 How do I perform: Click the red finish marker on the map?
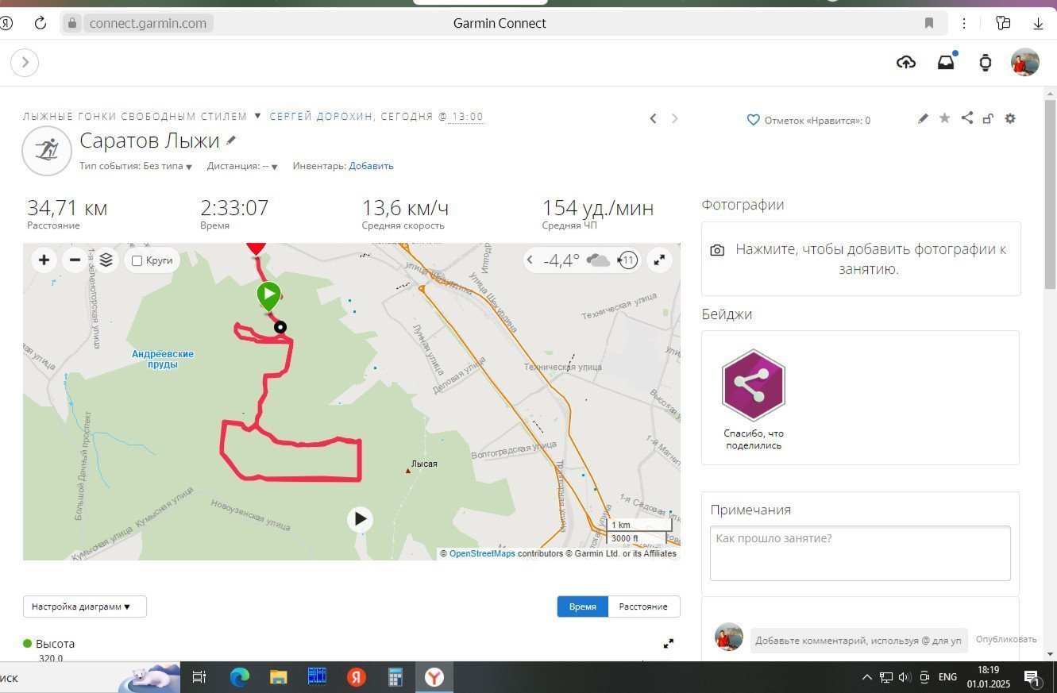click(x=255, y=248)
